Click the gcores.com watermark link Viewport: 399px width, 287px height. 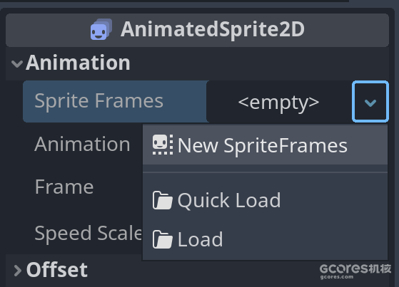[x=337, y=277]
